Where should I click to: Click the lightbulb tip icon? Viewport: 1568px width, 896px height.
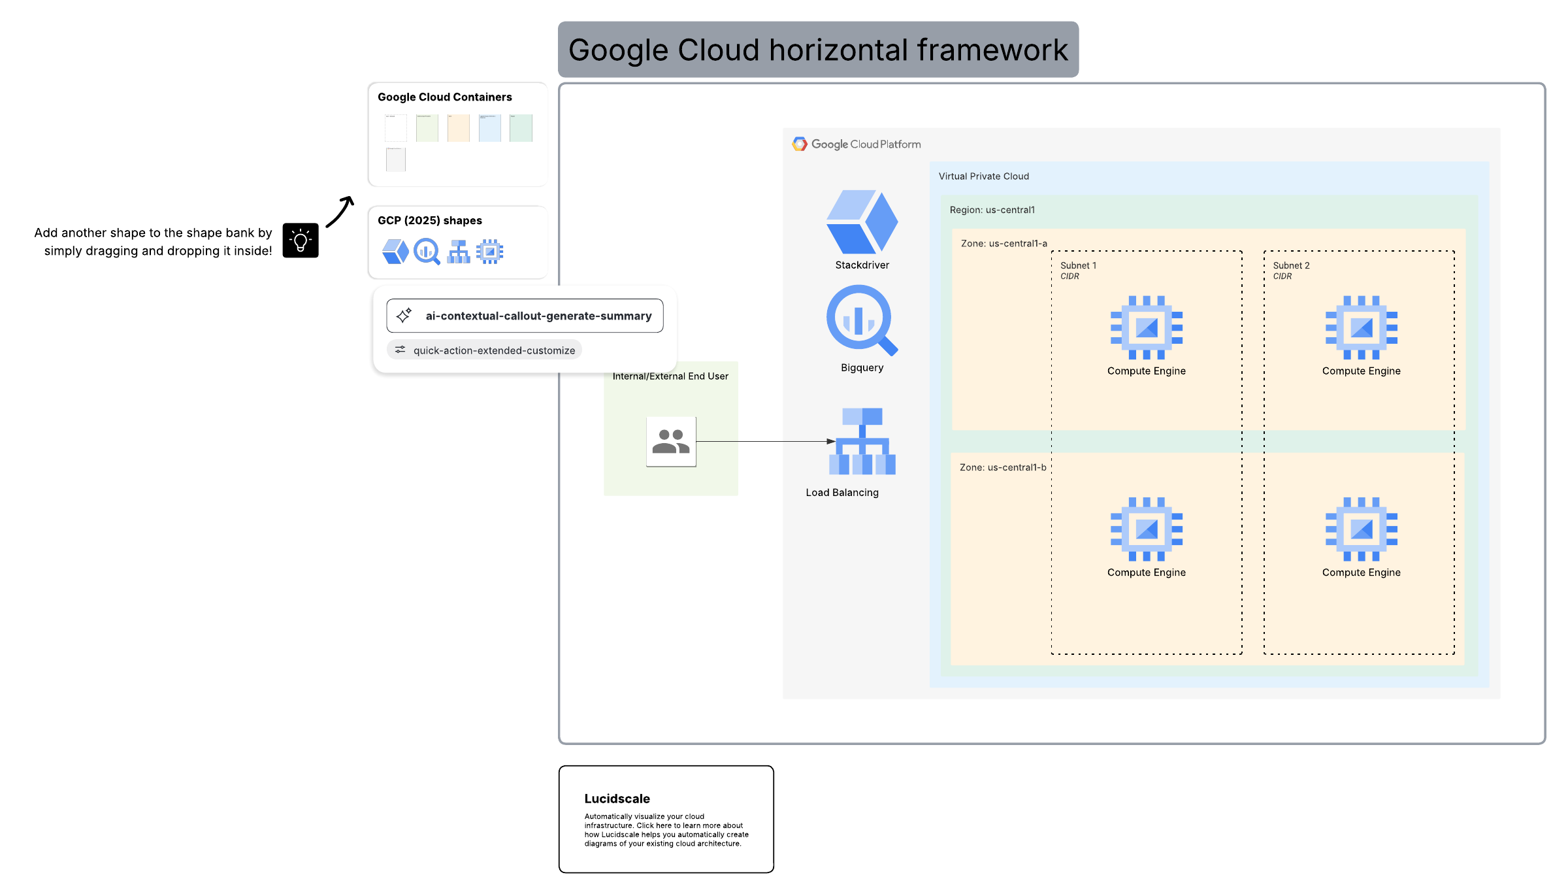301,241
